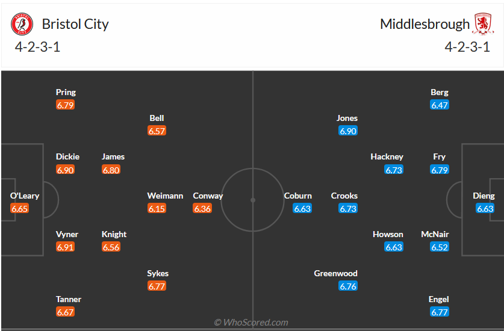Click Bell's 6.57 rating badge
This screenshot has height=331, width=504.
click(157, 131)
